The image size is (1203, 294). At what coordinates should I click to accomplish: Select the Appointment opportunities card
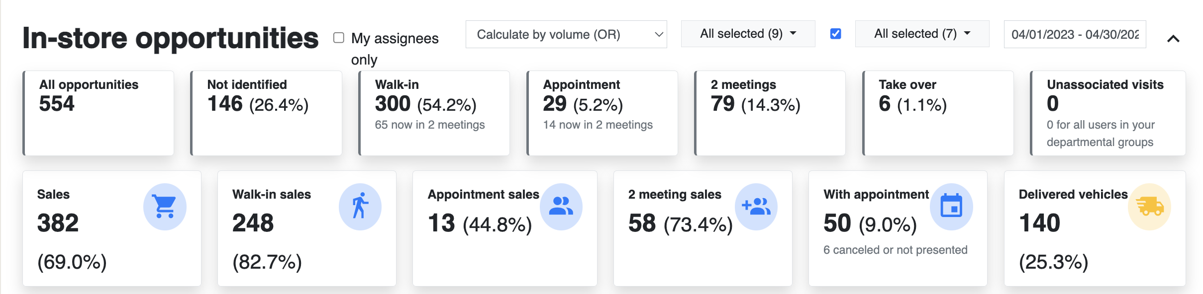point(602,113)
